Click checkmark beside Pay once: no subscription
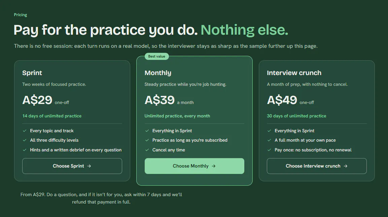Viewport: 388px width, 217px height. click(269, 150)
